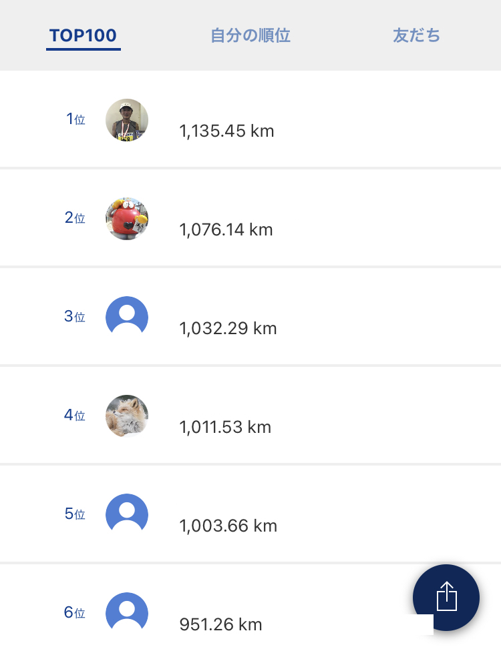Screen dimensions: 501x651
Task: Switch to the TOP100 tab
Action: pyautogui.click(x=83, y=36)
